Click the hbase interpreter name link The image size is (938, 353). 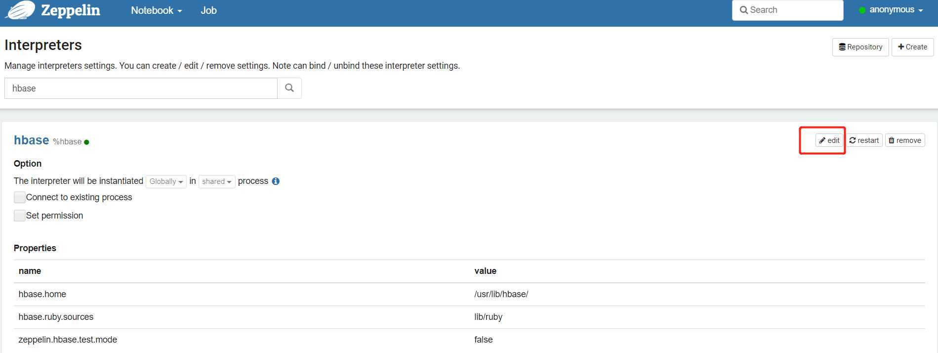pyautogui.click(x=31, y=140)
